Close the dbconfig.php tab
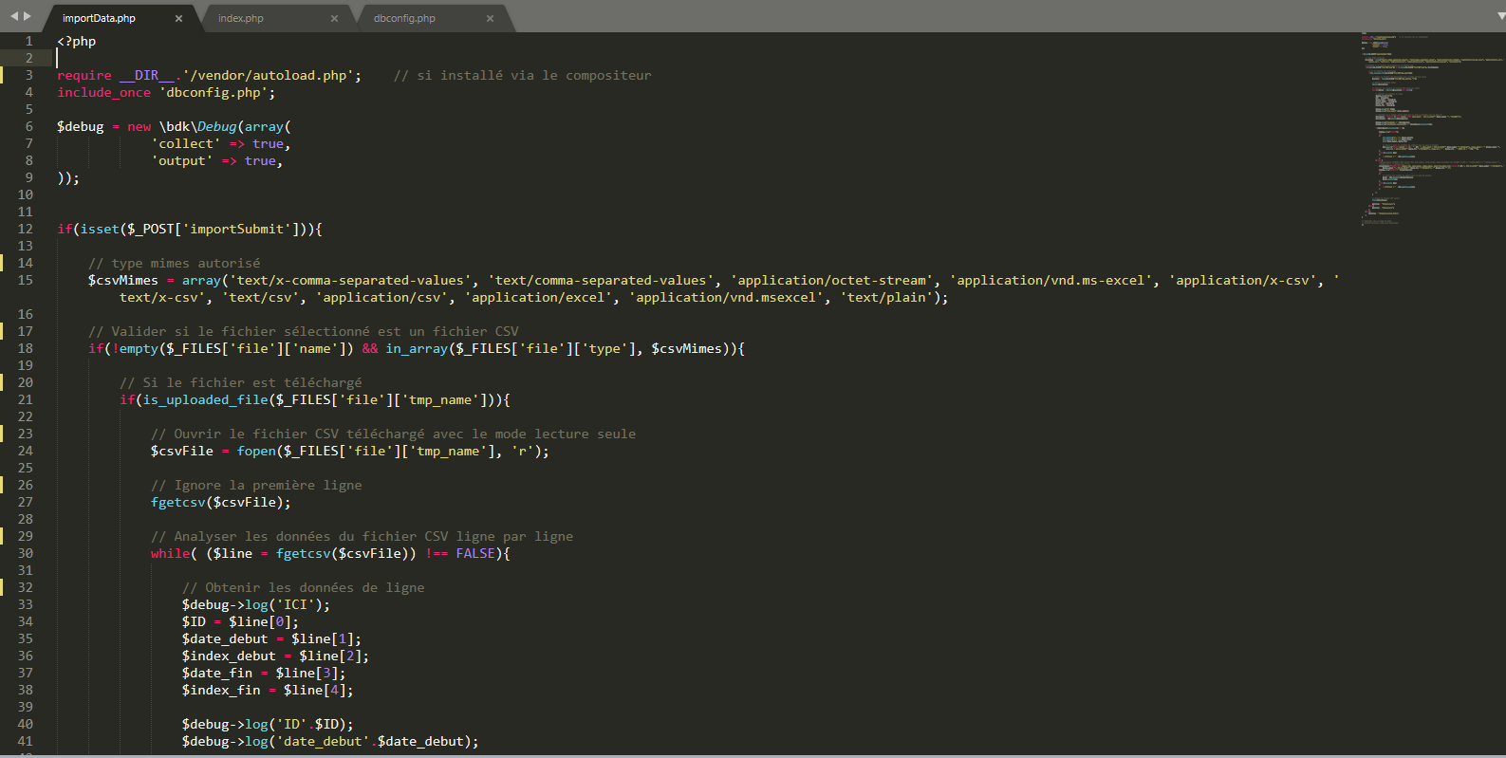Screen dimensions: 1506x758 coord(490,18)
